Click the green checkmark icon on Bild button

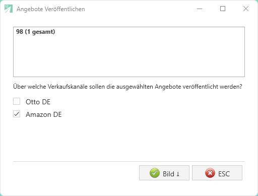(x=155, y=173)
